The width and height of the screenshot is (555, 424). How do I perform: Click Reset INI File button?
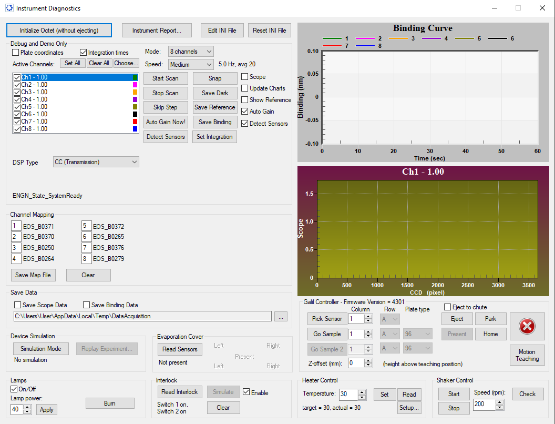(x=270, y=31)
